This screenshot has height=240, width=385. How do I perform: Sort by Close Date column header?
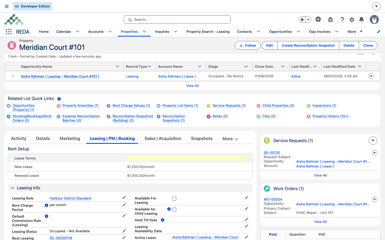click(x=264, y=67)
